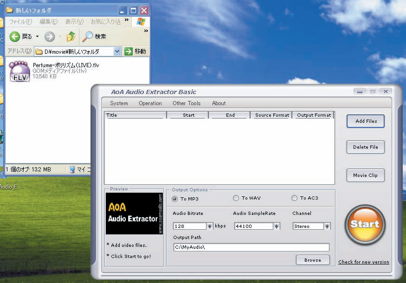Open the Check for new version link
Viewport: 406px width, 283px height.
[363, 262]
